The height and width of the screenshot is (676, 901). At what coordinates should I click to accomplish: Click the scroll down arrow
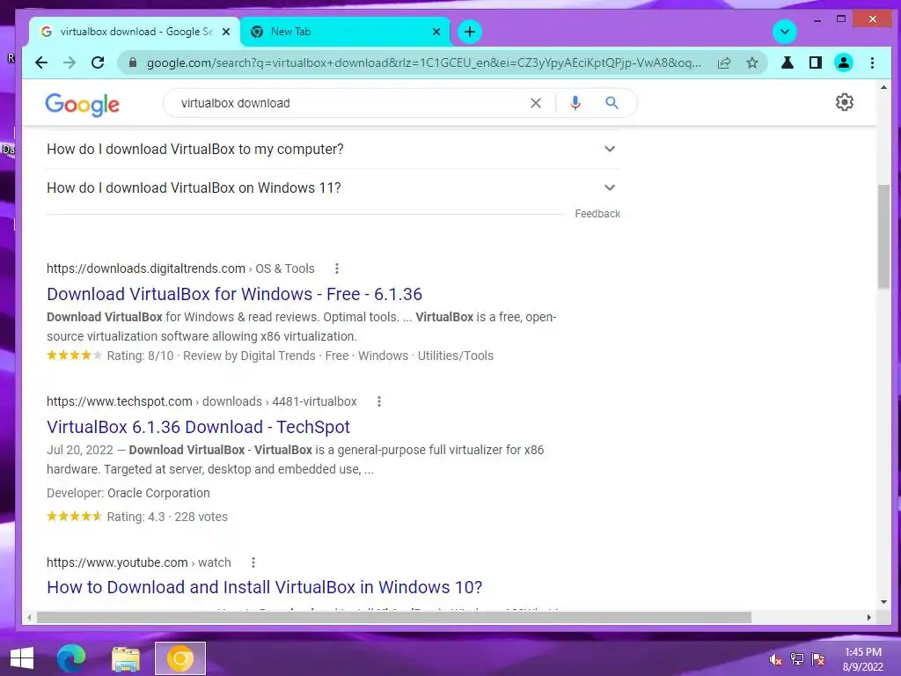pos(883,602)
